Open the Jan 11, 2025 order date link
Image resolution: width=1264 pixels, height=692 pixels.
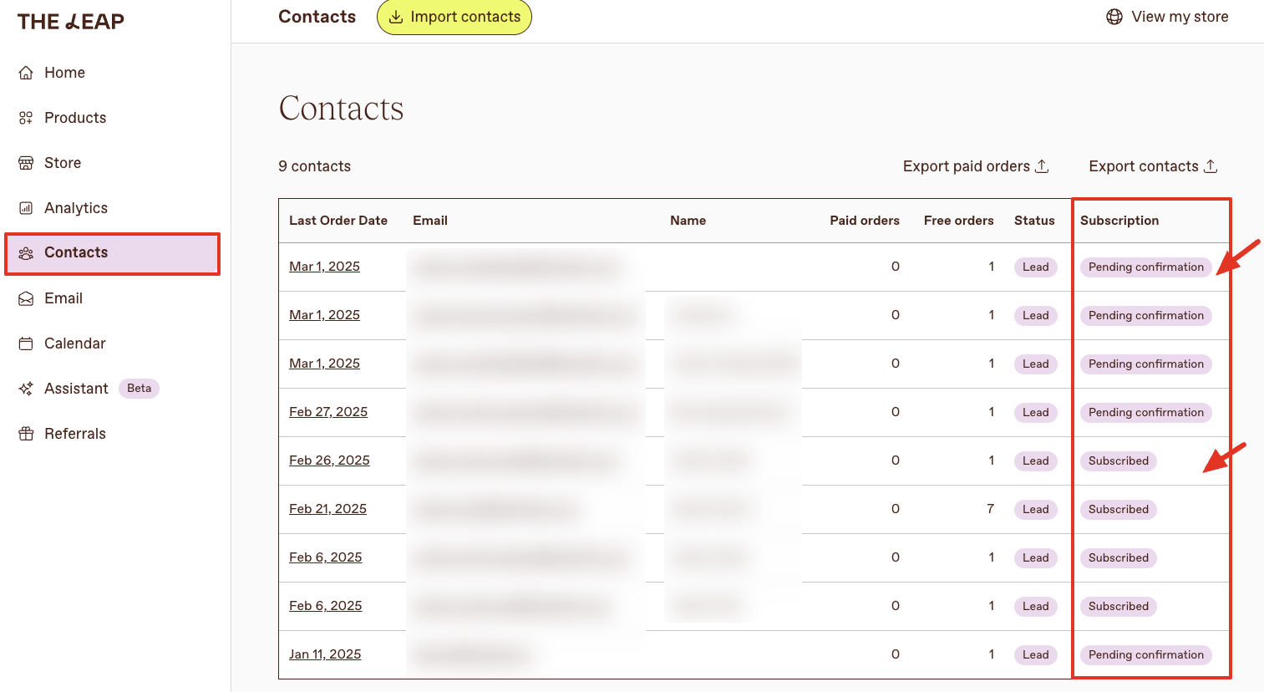tap(325, 654)
